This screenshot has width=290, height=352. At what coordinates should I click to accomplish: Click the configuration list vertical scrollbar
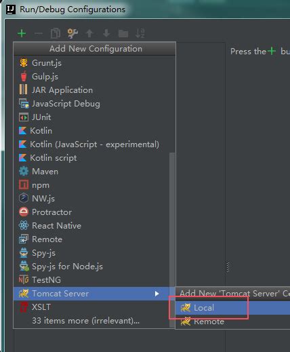[172, 239]
